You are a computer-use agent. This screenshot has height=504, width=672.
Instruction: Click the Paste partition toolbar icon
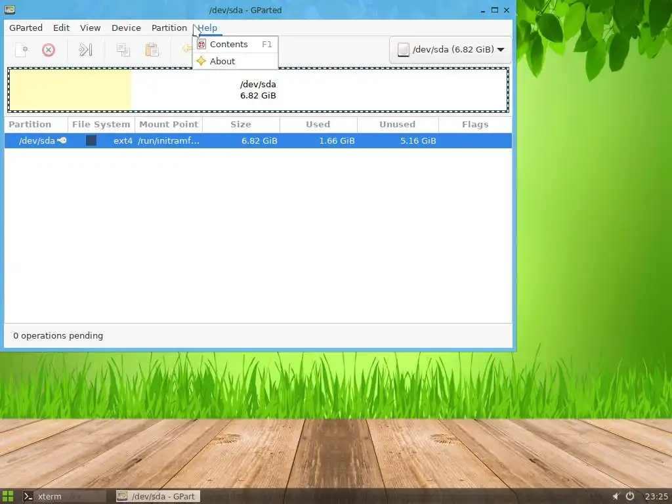(152, 50)
